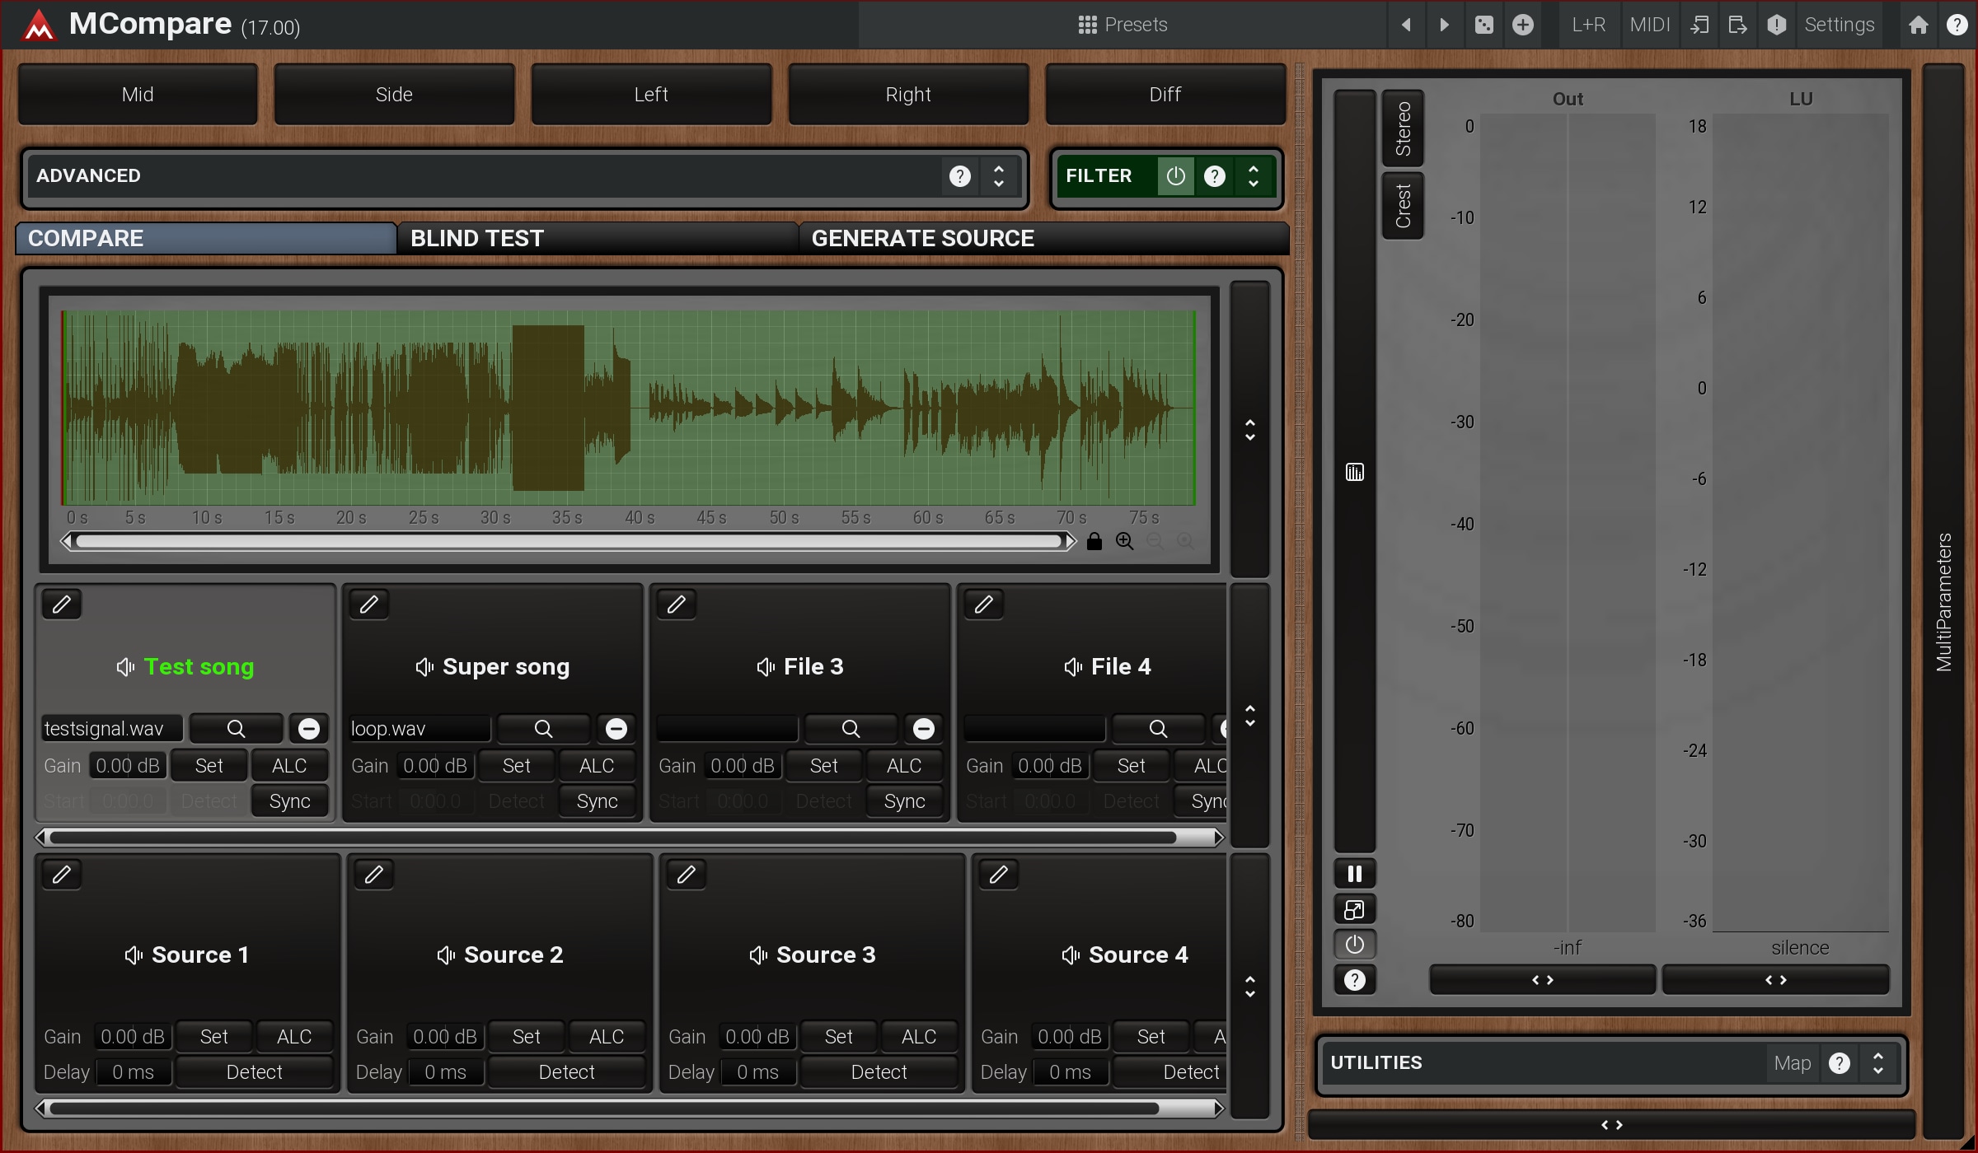This screenshot has width=1978, height=1153.
Task: Remove testsignal.wav with the minus icon
Action: point(308,729)
